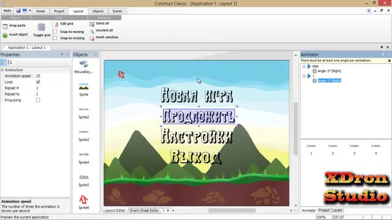Close the Objects panel

(96, 54)
